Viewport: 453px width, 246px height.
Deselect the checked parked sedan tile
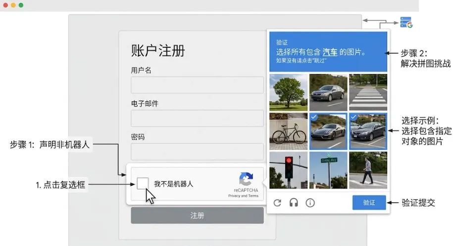click(x=368, y=131)
